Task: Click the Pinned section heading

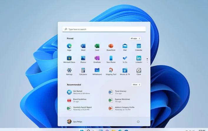Action: [x=70, y=38]
